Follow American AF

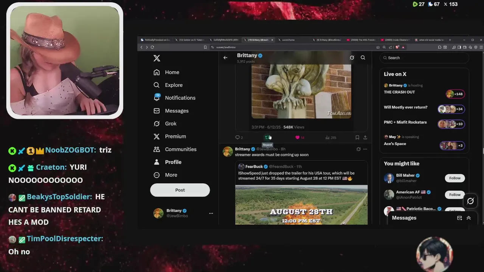(455, 195)
